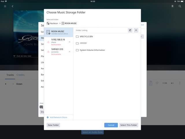185x139 pixels.
Task: Open the bookmarks icon
Action: point(173,6)
